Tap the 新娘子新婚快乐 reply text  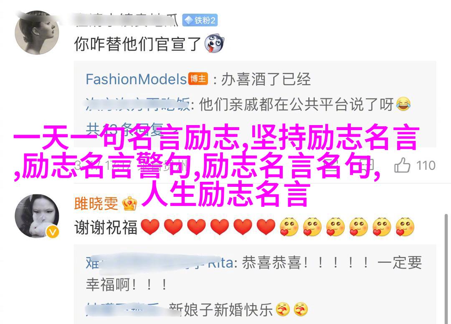tap(221, 310)
